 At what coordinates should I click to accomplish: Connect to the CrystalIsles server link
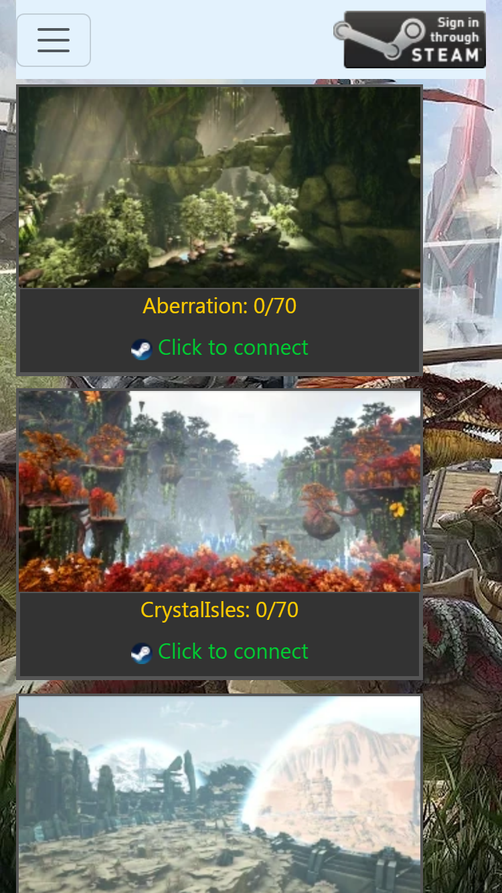point(233,651)
